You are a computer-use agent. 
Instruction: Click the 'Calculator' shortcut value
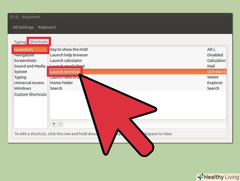coord(216,60)
